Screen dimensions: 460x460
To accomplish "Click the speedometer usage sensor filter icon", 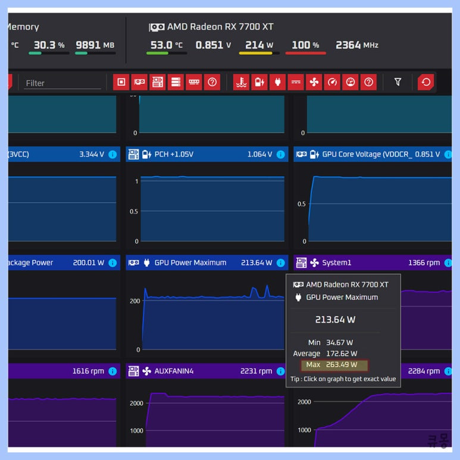I will point(332,82).
